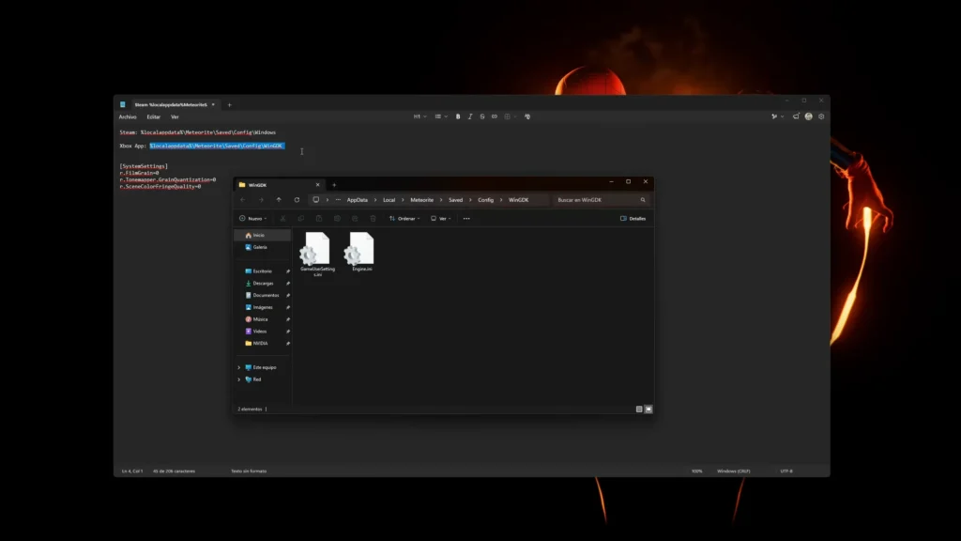Click the [SystemSettings] line in Notepad
Screen dimensions: 961x541
tap(144, 166)
